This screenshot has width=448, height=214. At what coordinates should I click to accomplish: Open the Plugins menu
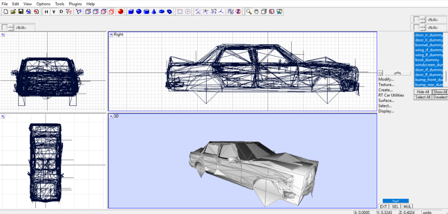(75, 4)
